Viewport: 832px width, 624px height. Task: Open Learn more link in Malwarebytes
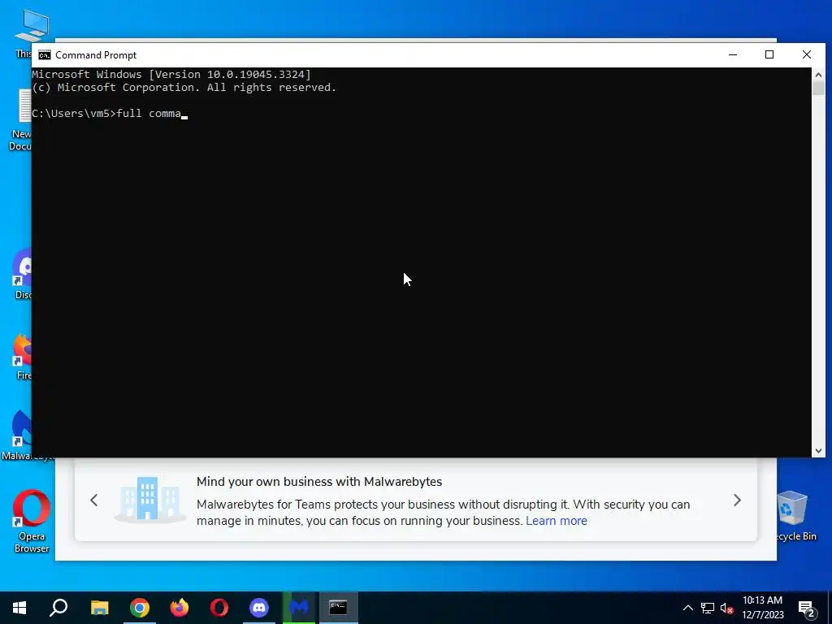click(556, 521)
